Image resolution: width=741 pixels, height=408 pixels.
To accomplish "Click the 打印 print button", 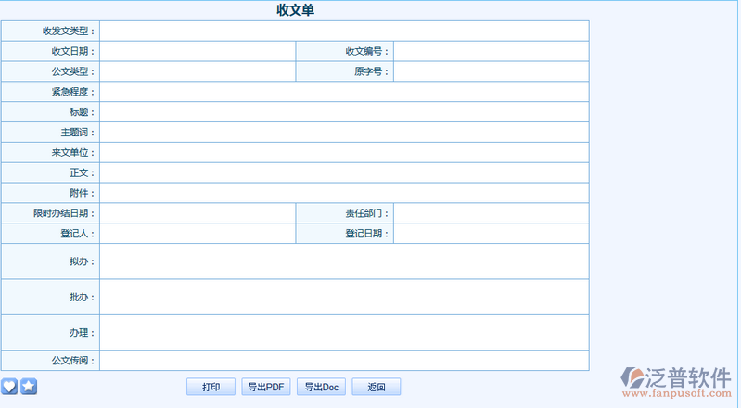I will click(211, 387).
